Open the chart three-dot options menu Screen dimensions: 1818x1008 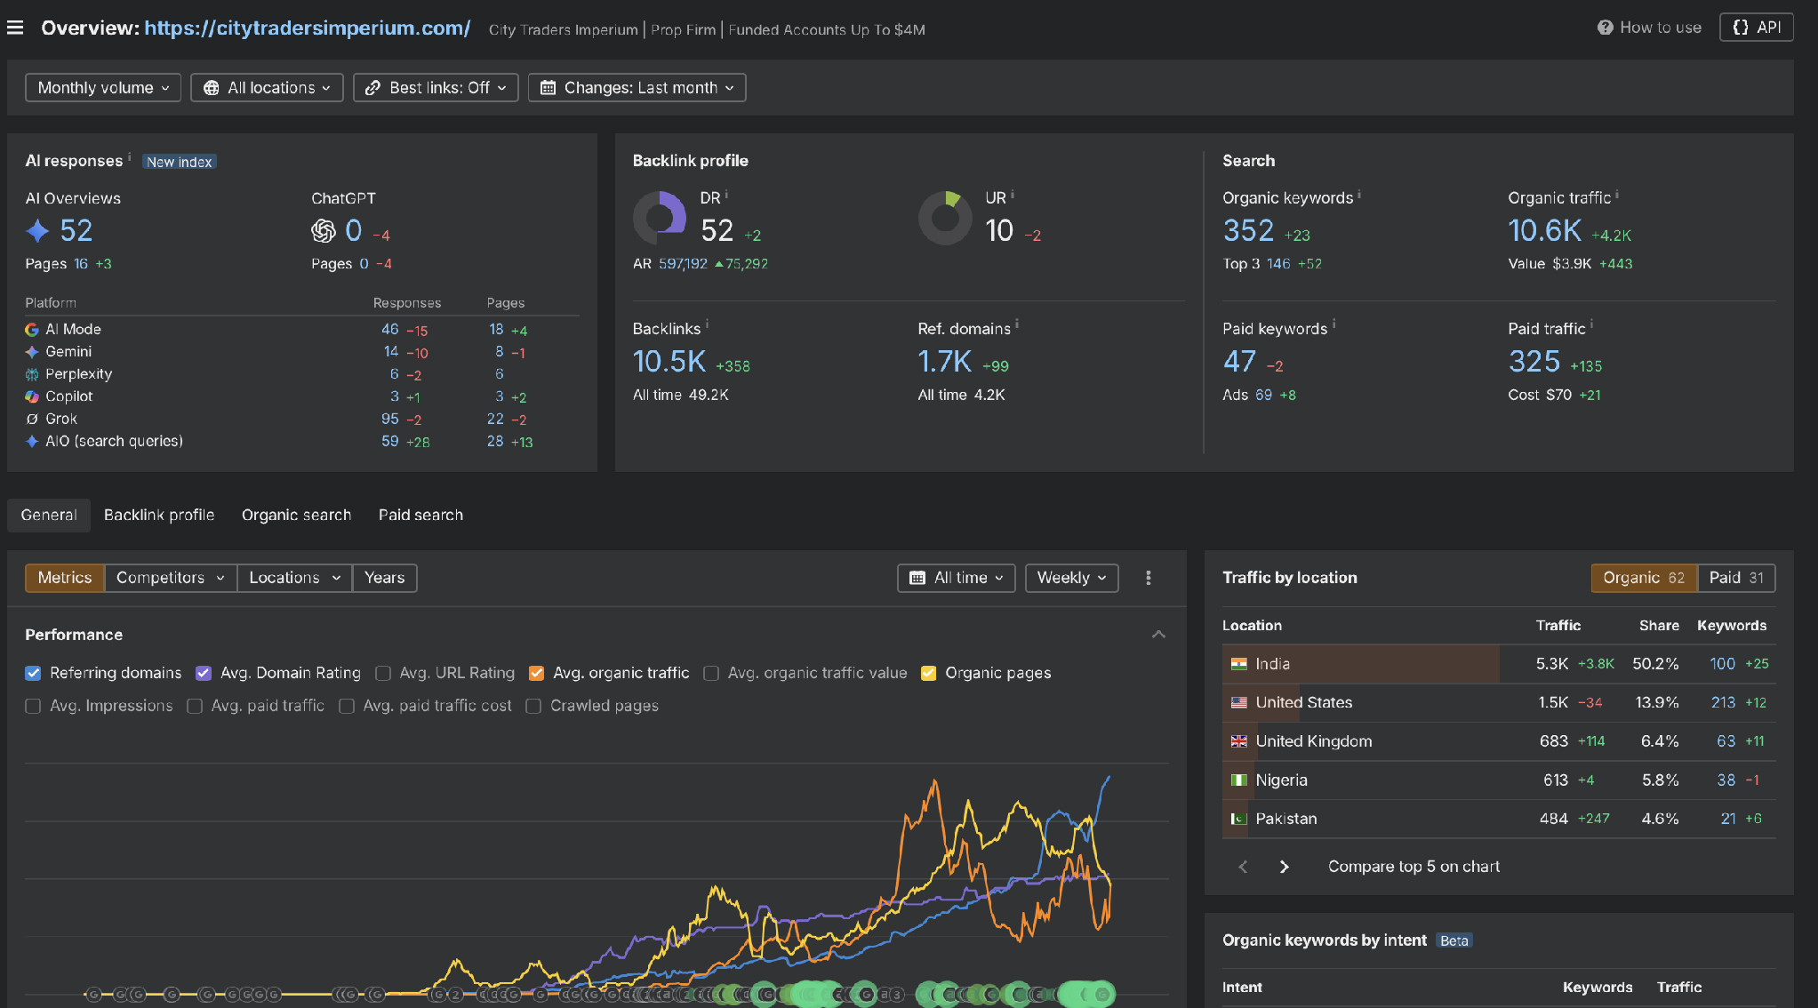tap(1149, 578)
